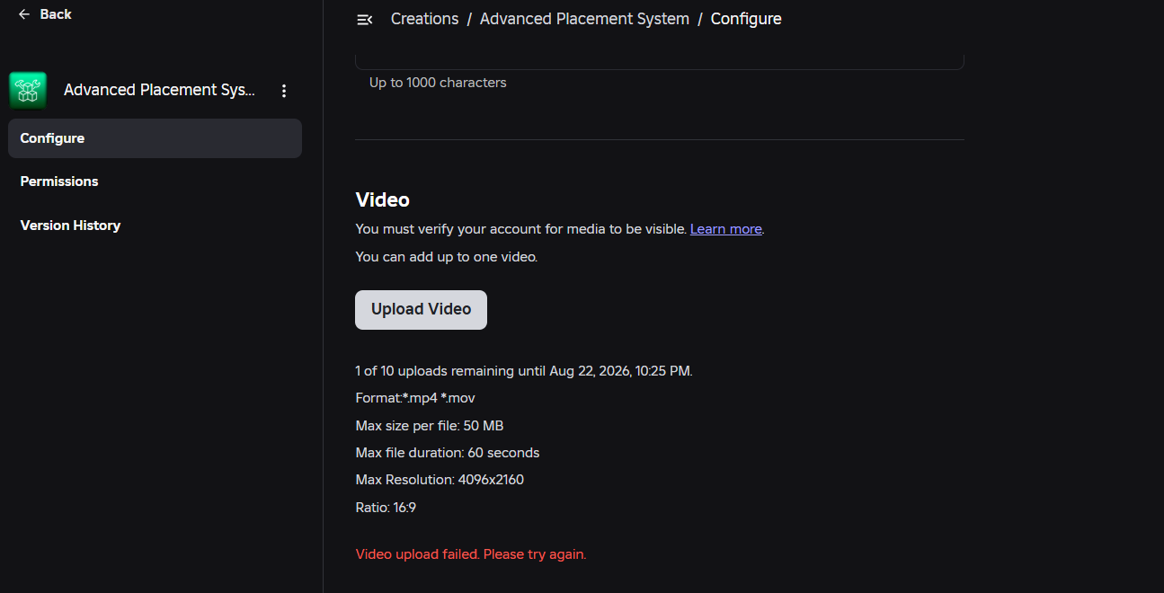Open the three-dot menu beside Advanced Placement System

pyautogui.click(x=284, y=91)
